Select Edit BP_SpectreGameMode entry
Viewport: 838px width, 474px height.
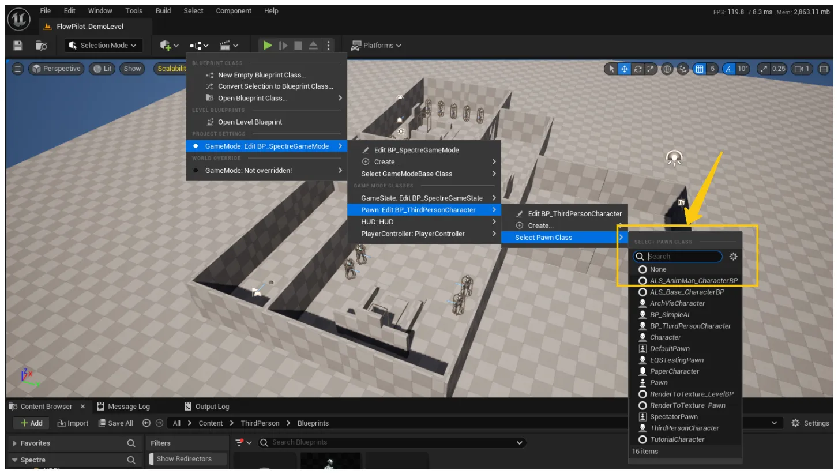(424, 150)
